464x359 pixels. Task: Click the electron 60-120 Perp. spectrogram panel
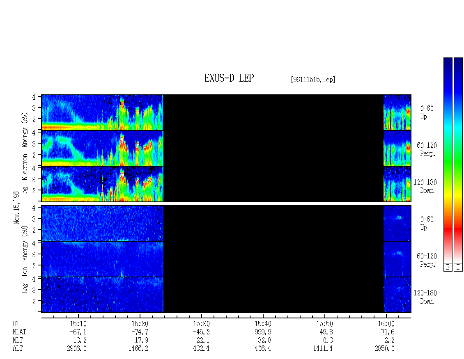226,148
